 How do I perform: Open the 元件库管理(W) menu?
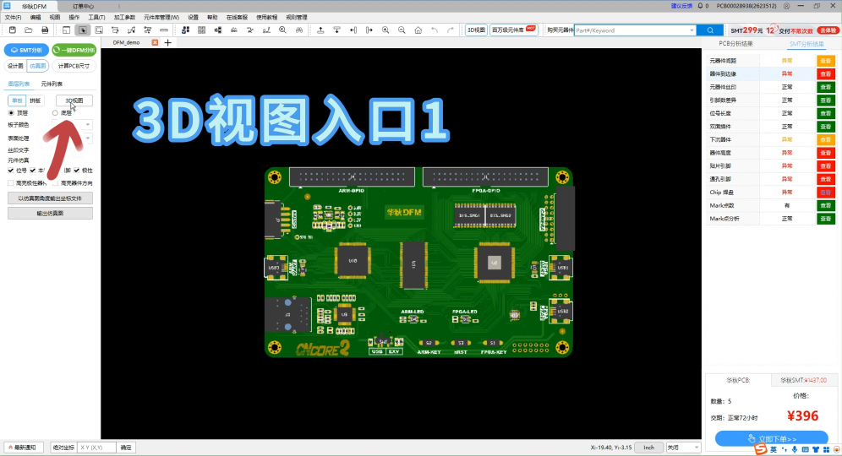[161, 17]
